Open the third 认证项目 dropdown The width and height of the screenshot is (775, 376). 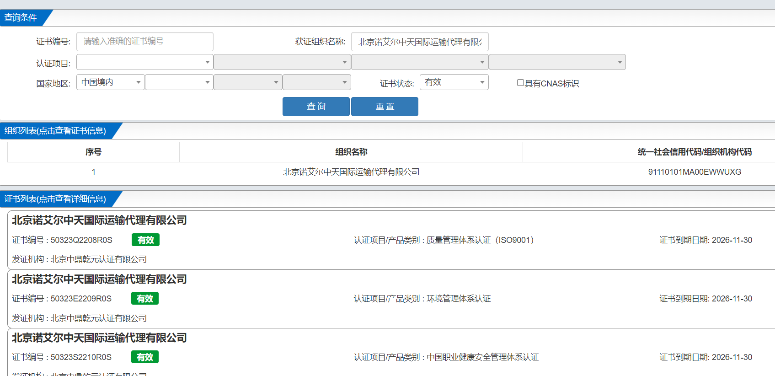tap(420, 62)
